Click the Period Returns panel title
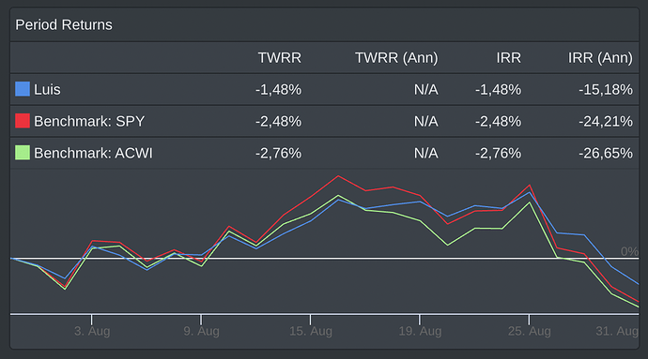The height and width of the screenshot is (359, 648). pos(64,24)
